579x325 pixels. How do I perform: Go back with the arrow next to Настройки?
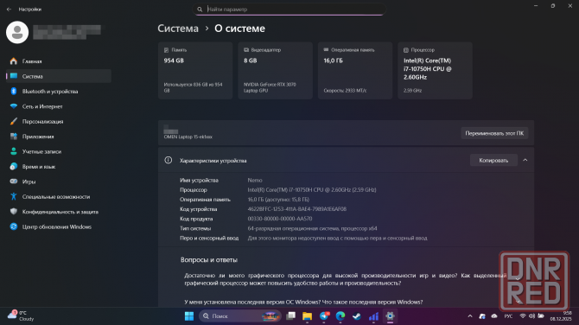tap(9, 10)
